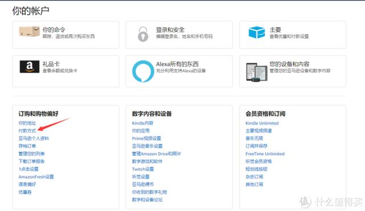Open the 杂志订阅 link
The width and height of the screenshot is (365, 211).
click(254, 177)
